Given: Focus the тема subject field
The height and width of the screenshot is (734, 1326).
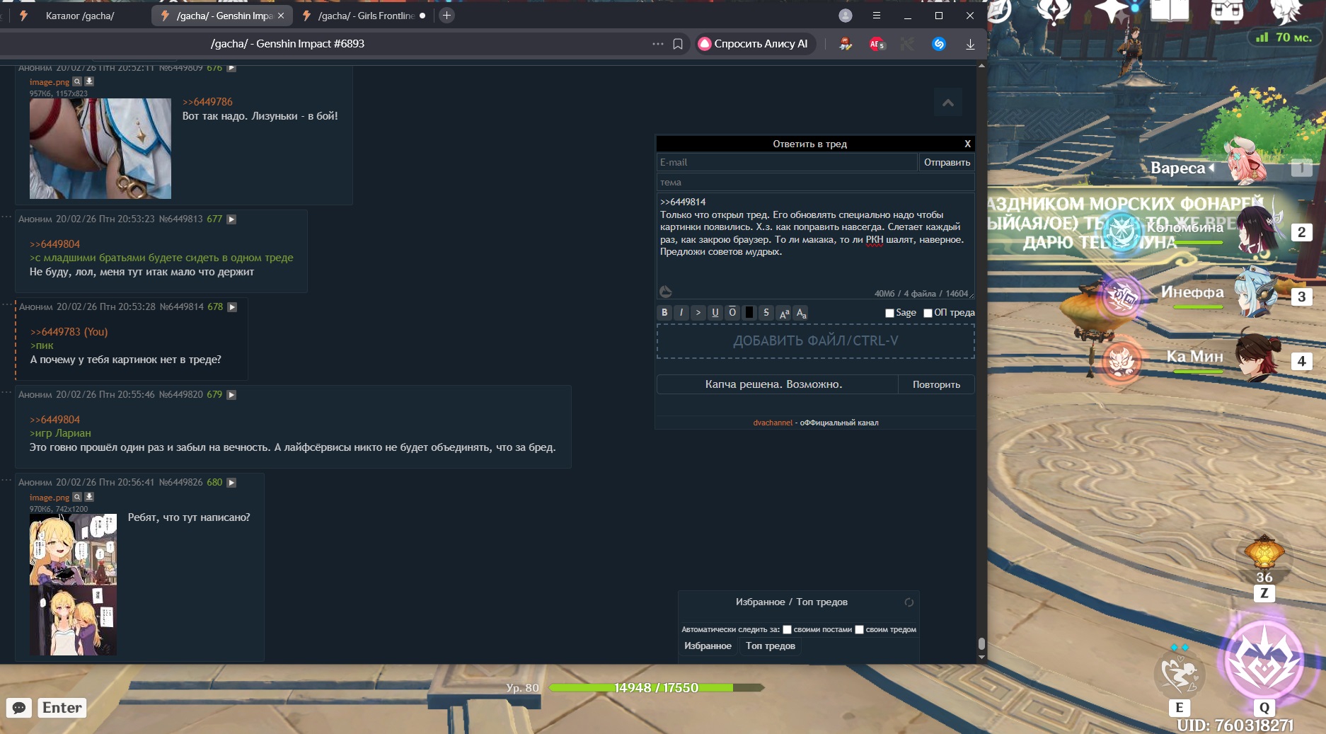Looking at the screenshot, I should pos(816,183).
